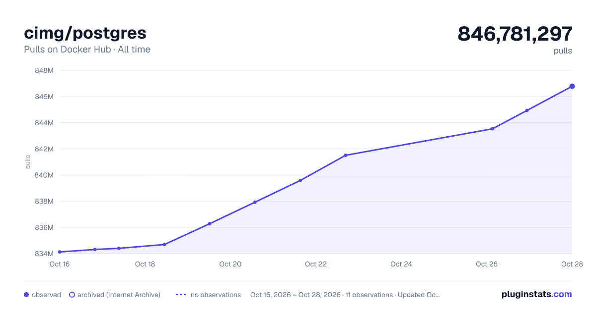Click the data point near 838M
The image size is (596, 312).
tap(255, 202)
